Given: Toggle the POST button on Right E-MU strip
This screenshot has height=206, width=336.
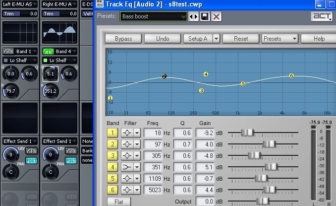Looking at the screenshot, I should point(71,161).
